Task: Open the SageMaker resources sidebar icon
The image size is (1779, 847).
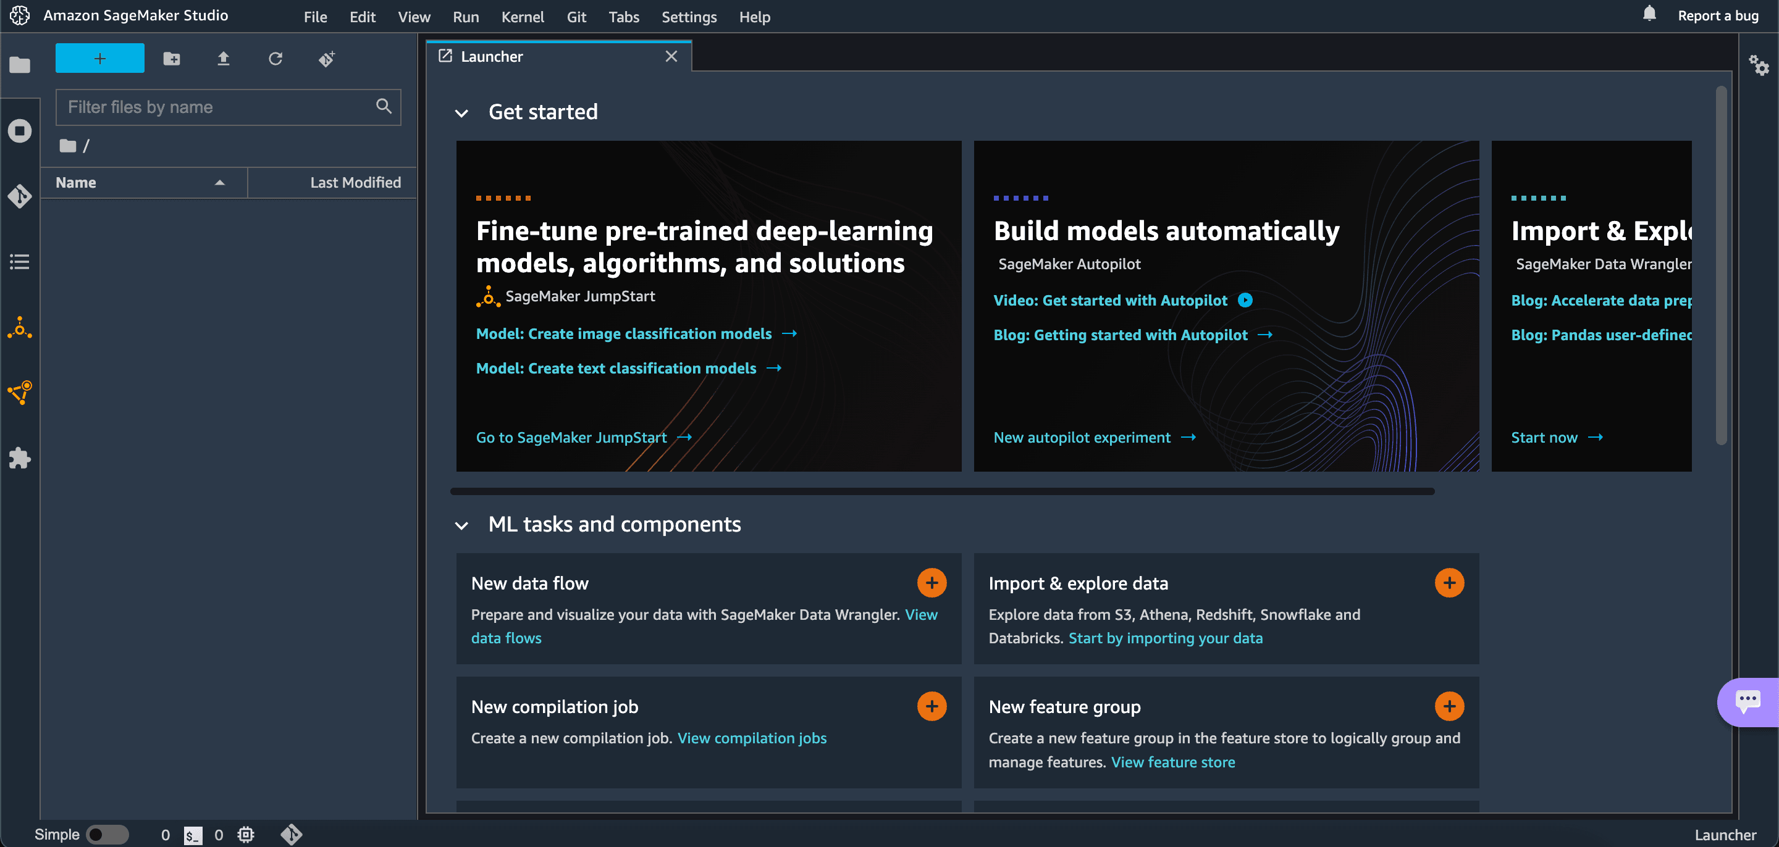Action: (19, 393)
